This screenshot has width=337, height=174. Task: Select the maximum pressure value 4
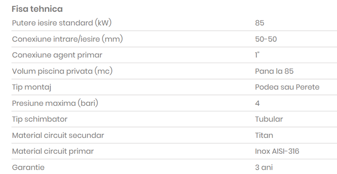257,103
